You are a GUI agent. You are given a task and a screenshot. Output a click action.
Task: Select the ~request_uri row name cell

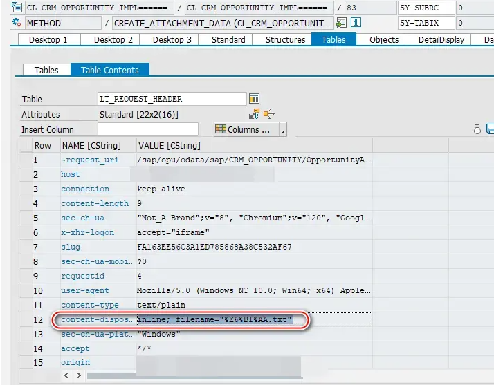coord(90,160)
